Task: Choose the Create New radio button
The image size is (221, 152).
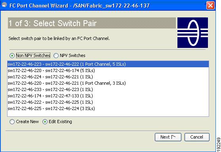Action: [12, 122]
